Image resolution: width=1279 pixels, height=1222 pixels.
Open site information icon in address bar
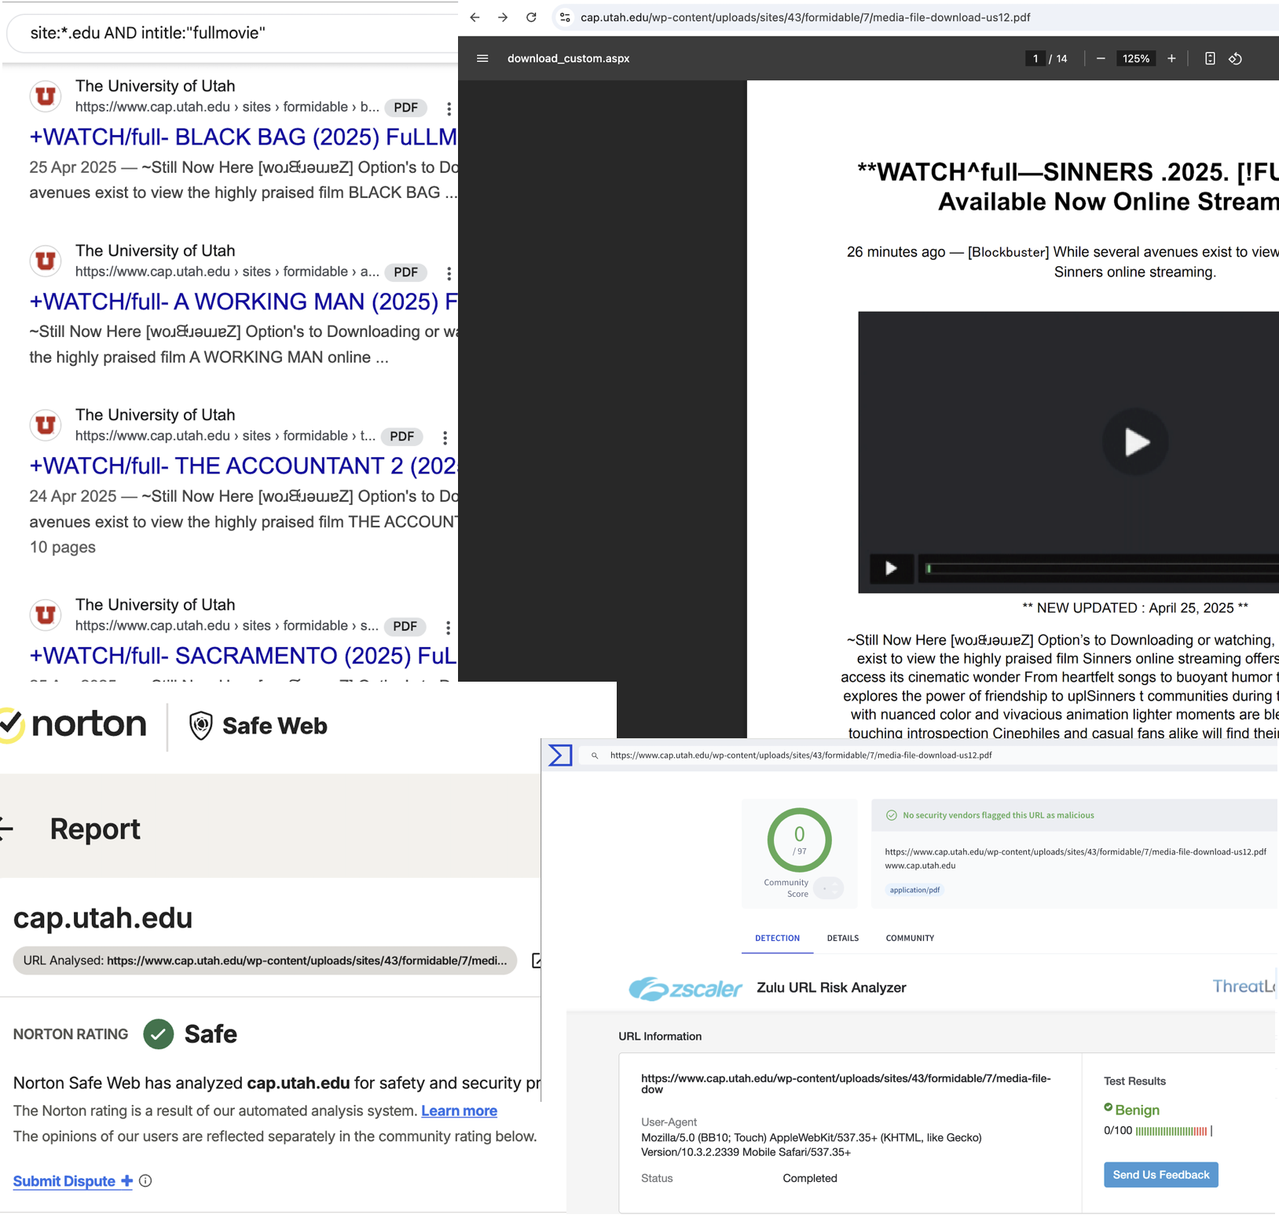click(565, 17)
